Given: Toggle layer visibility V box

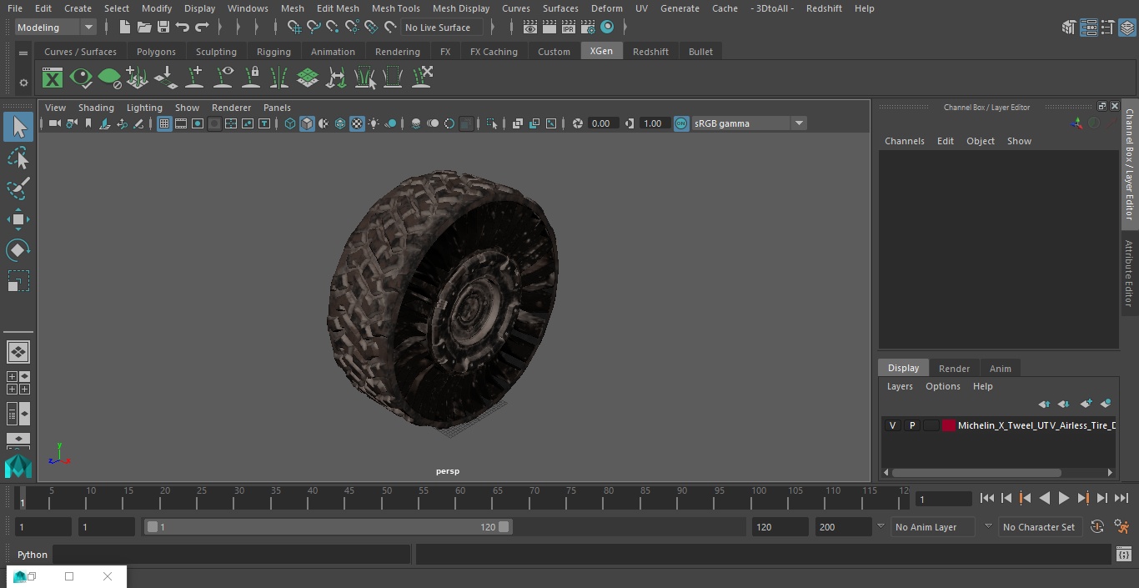Looking at the screenshot, I should (892, 425).
